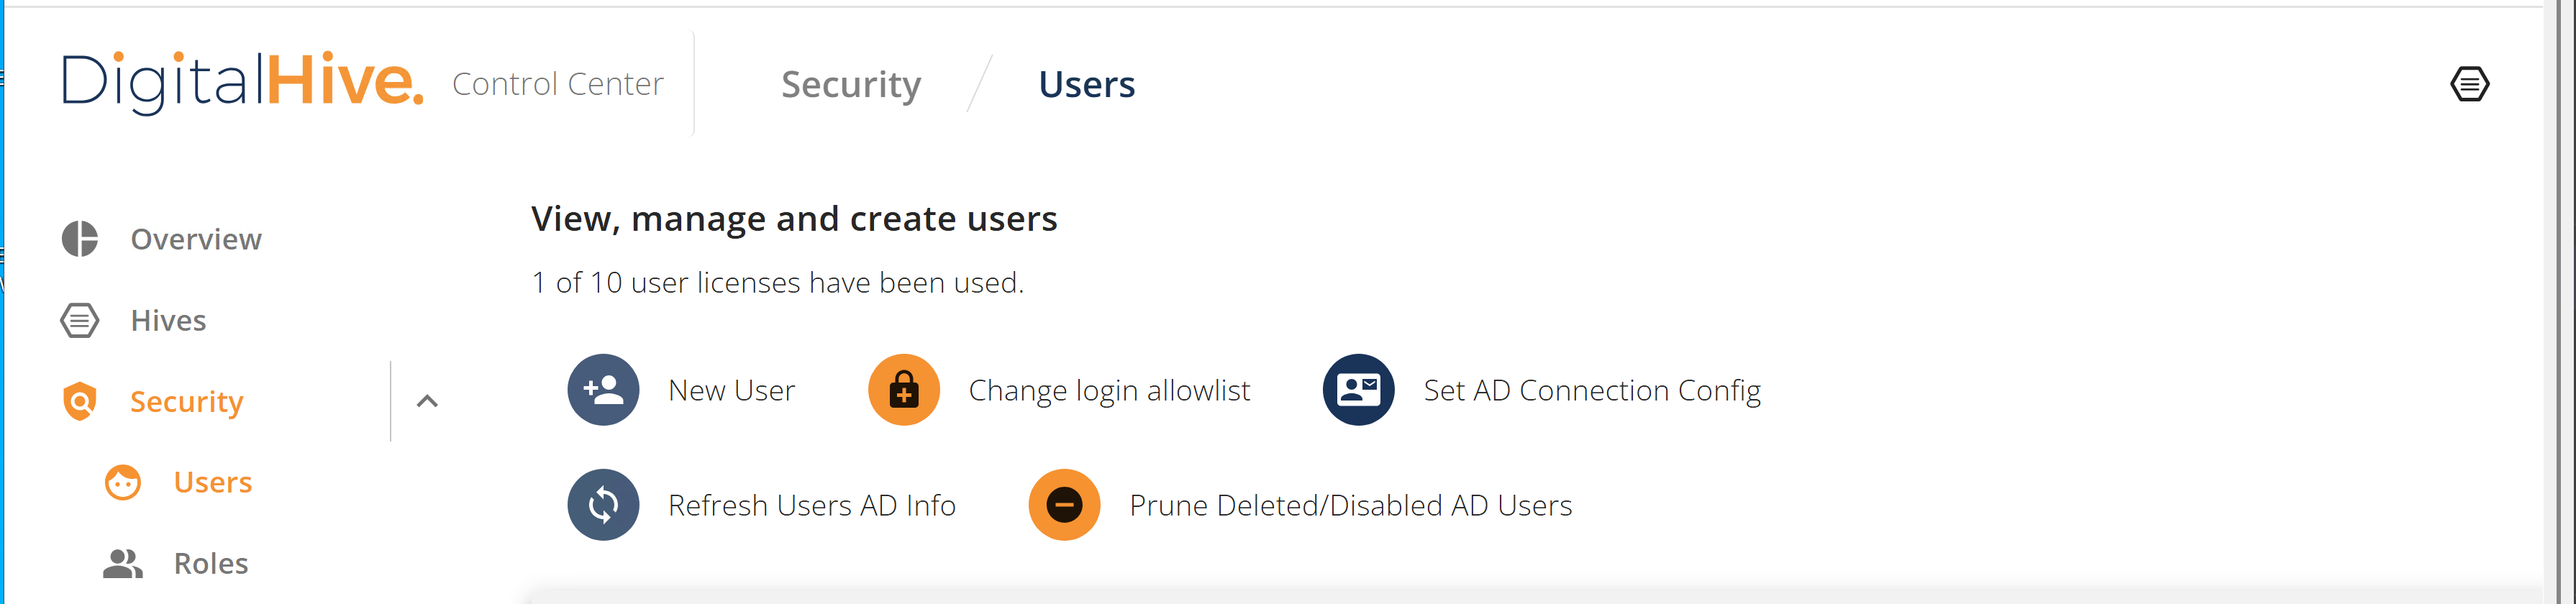
Task: Click the New User add-person icon
Action: pos(603,390)
